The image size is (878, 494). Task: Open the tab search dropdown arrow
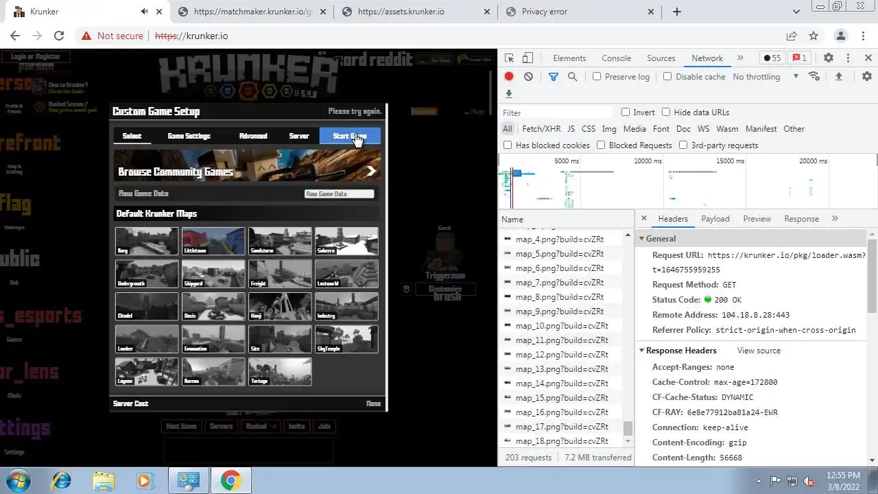pos(796,12)
